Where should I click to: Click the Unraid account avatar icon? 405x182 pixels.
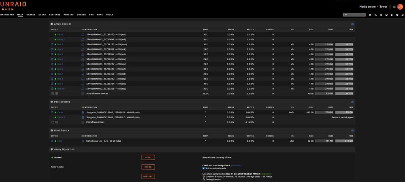click(x=400, y=7)
